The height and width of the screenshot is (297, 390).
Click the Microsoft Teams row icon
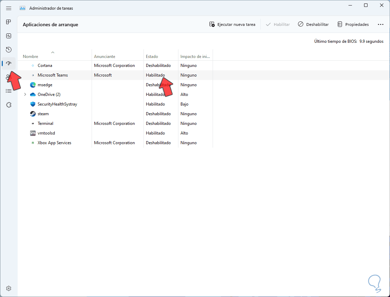click(x=33, y=75)
